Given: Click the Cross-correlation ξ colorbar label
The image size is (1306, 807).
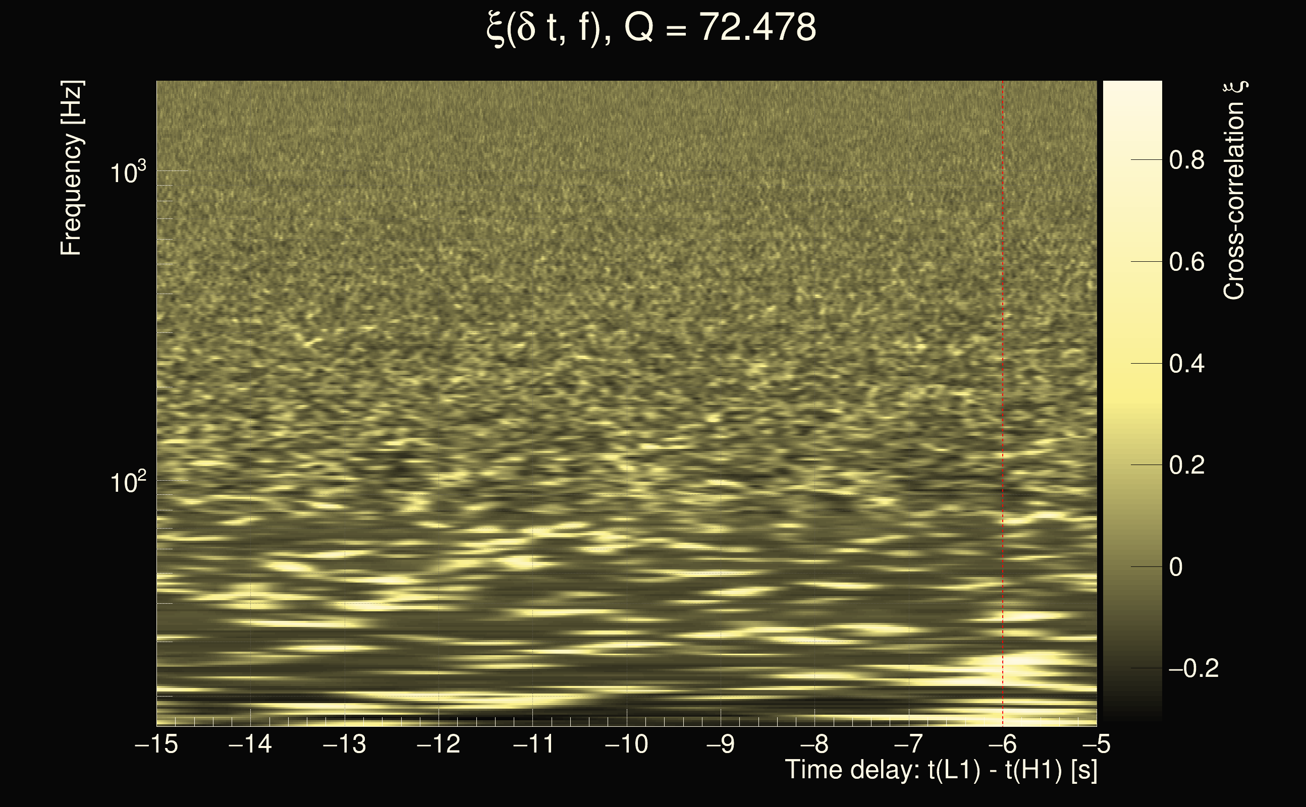Looking at the screenshot, I should tap(1234, 191).
